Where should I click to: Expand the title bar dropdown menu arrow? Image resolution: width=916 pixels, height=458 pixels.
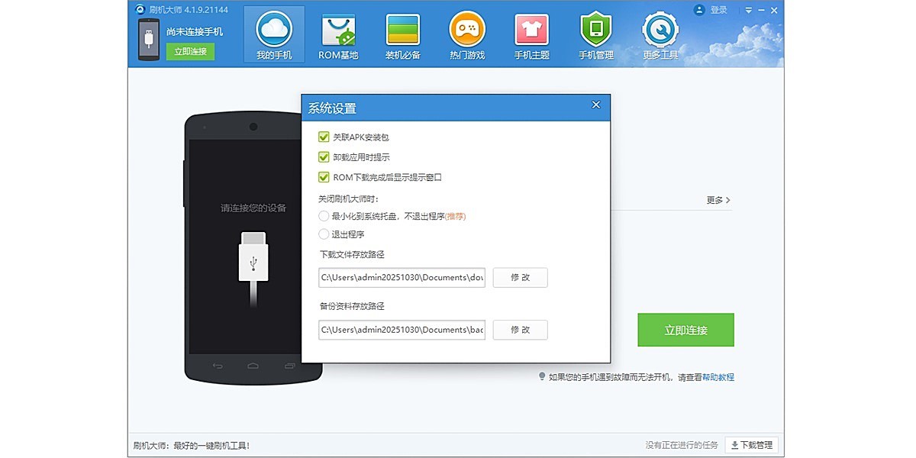point(749,10)
